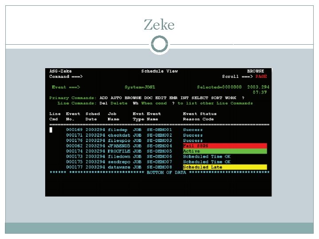Image resolution: width=319 pixels, height=239 pixels.
Task: Click event name SE-DEMO01
Action: (159, 130)
